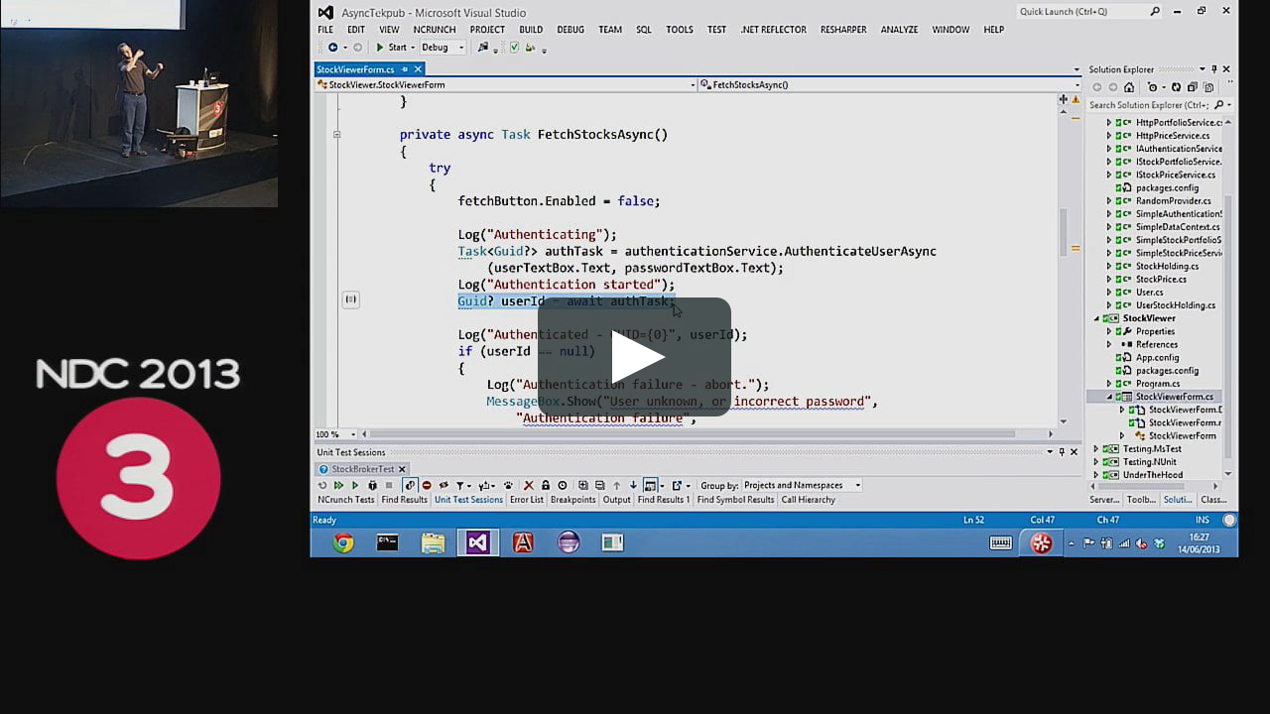Select User.cs in Solution Explorer
The width and height of the screenshot is (1270, 714).
(x=1149, y=293)
